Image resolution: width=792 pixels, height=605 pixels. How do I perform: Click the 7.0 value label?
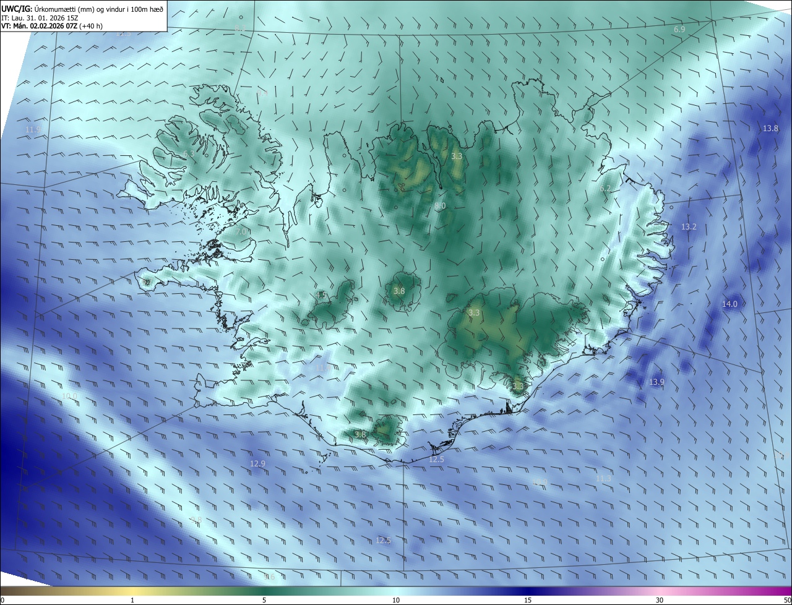pyautogui.click(x=241, y=231)
